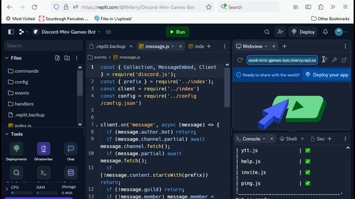Switch to the Secrets tab
Image resolution: width=355 pixels, height=199 pixels.
click(318, 139)
